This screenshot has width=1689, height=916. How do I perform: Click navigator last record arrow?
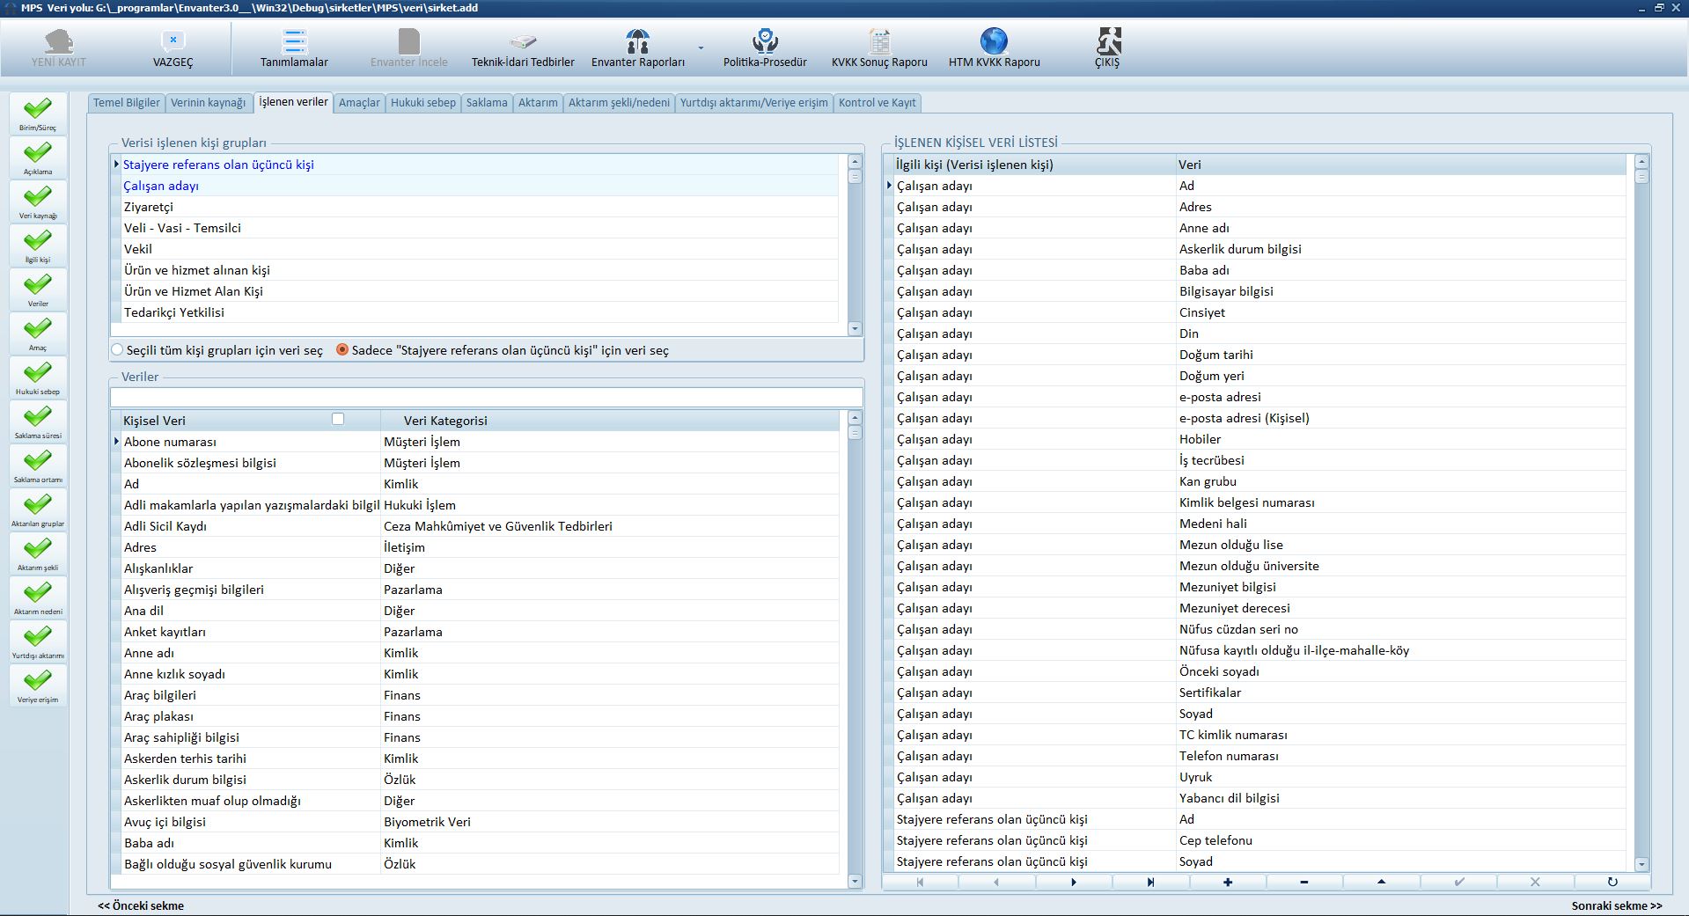pos(1150,882)
